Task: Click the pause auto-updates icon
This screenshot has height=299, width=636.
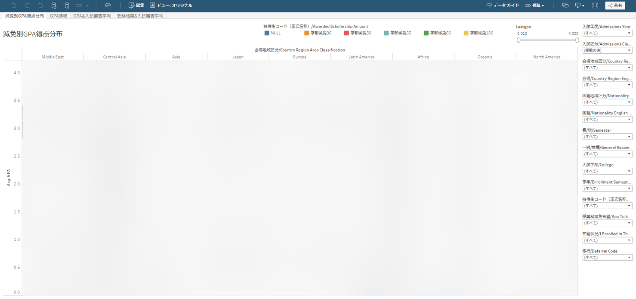Action: (67, 6)
